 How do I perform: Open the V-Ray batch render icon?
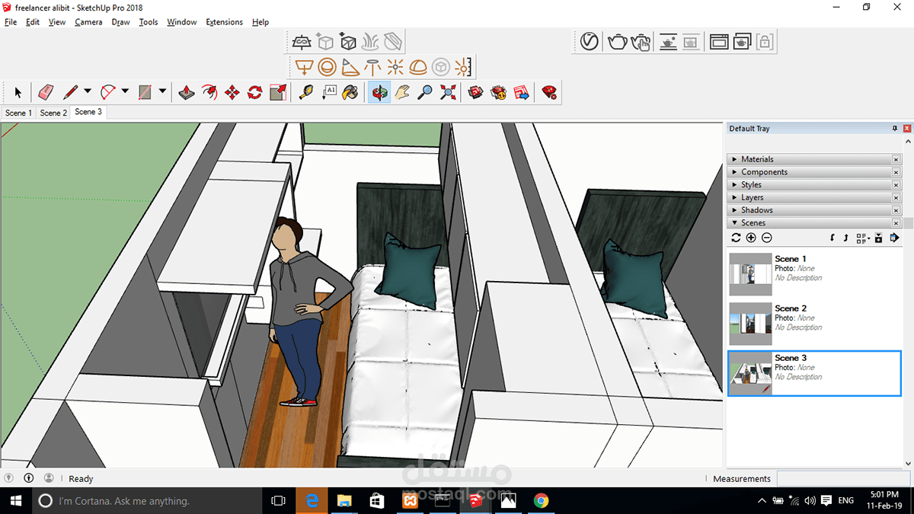742,41
